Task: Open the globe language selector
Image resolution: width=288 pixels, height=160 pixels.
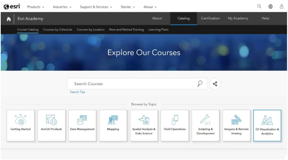Action: pos(270,7)
